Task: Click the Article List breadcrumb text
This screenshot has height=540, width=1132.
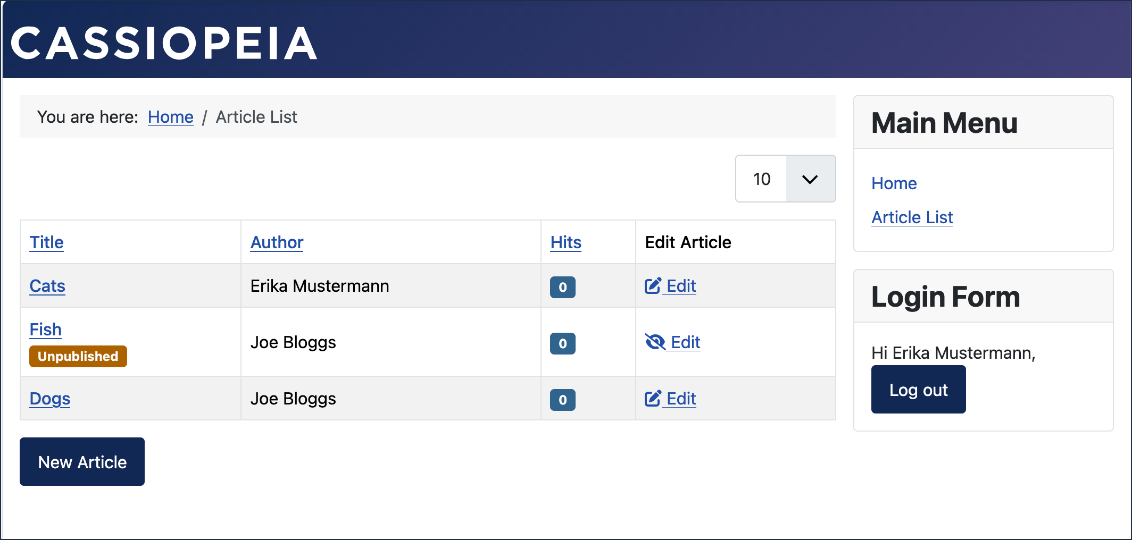Action: (256, 117)
